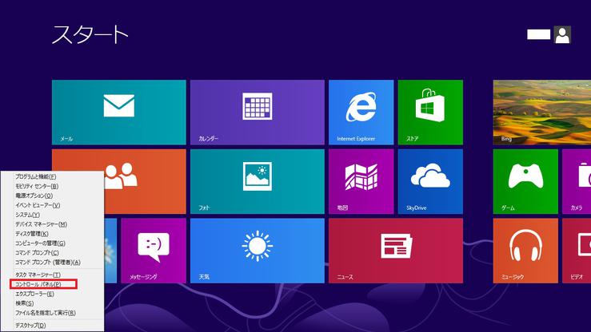The height and width of the screenshot is (332, 591).
Task: Click the Bing landscape tile
Action: click(541, 112)
